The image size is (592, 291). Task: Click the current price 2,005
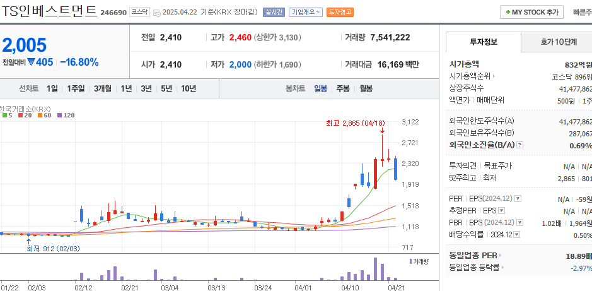24,45
